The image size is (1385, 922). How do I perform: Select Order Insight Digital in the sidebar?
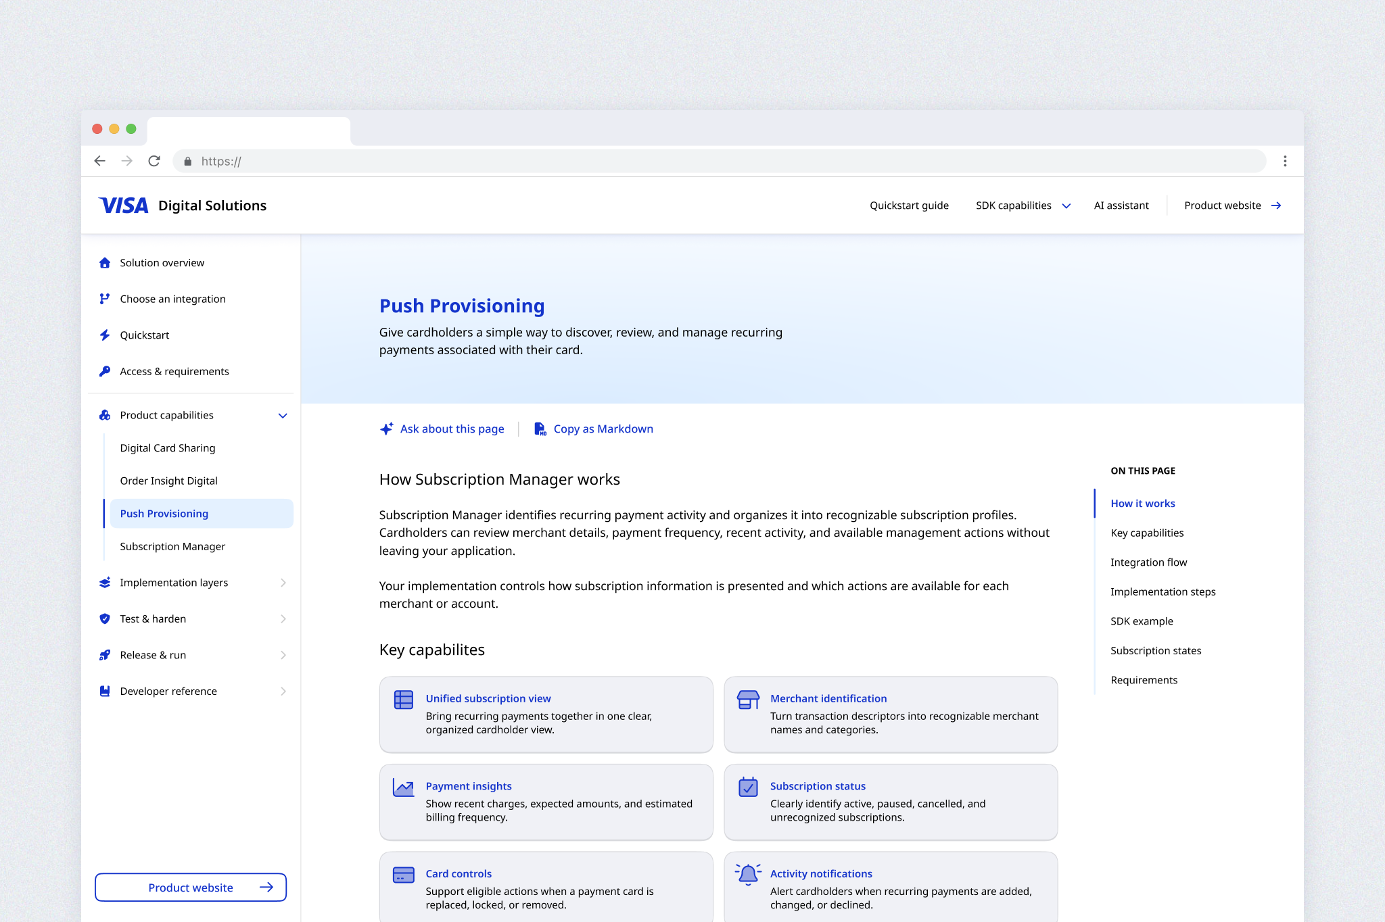(168, 481)
